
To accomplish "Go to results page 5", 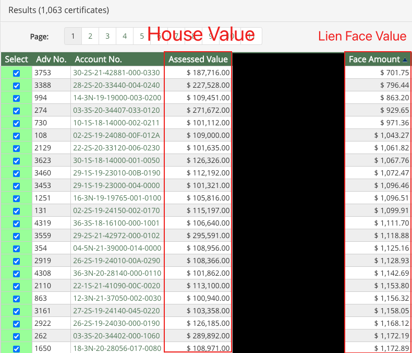I will tap(142, 36).
